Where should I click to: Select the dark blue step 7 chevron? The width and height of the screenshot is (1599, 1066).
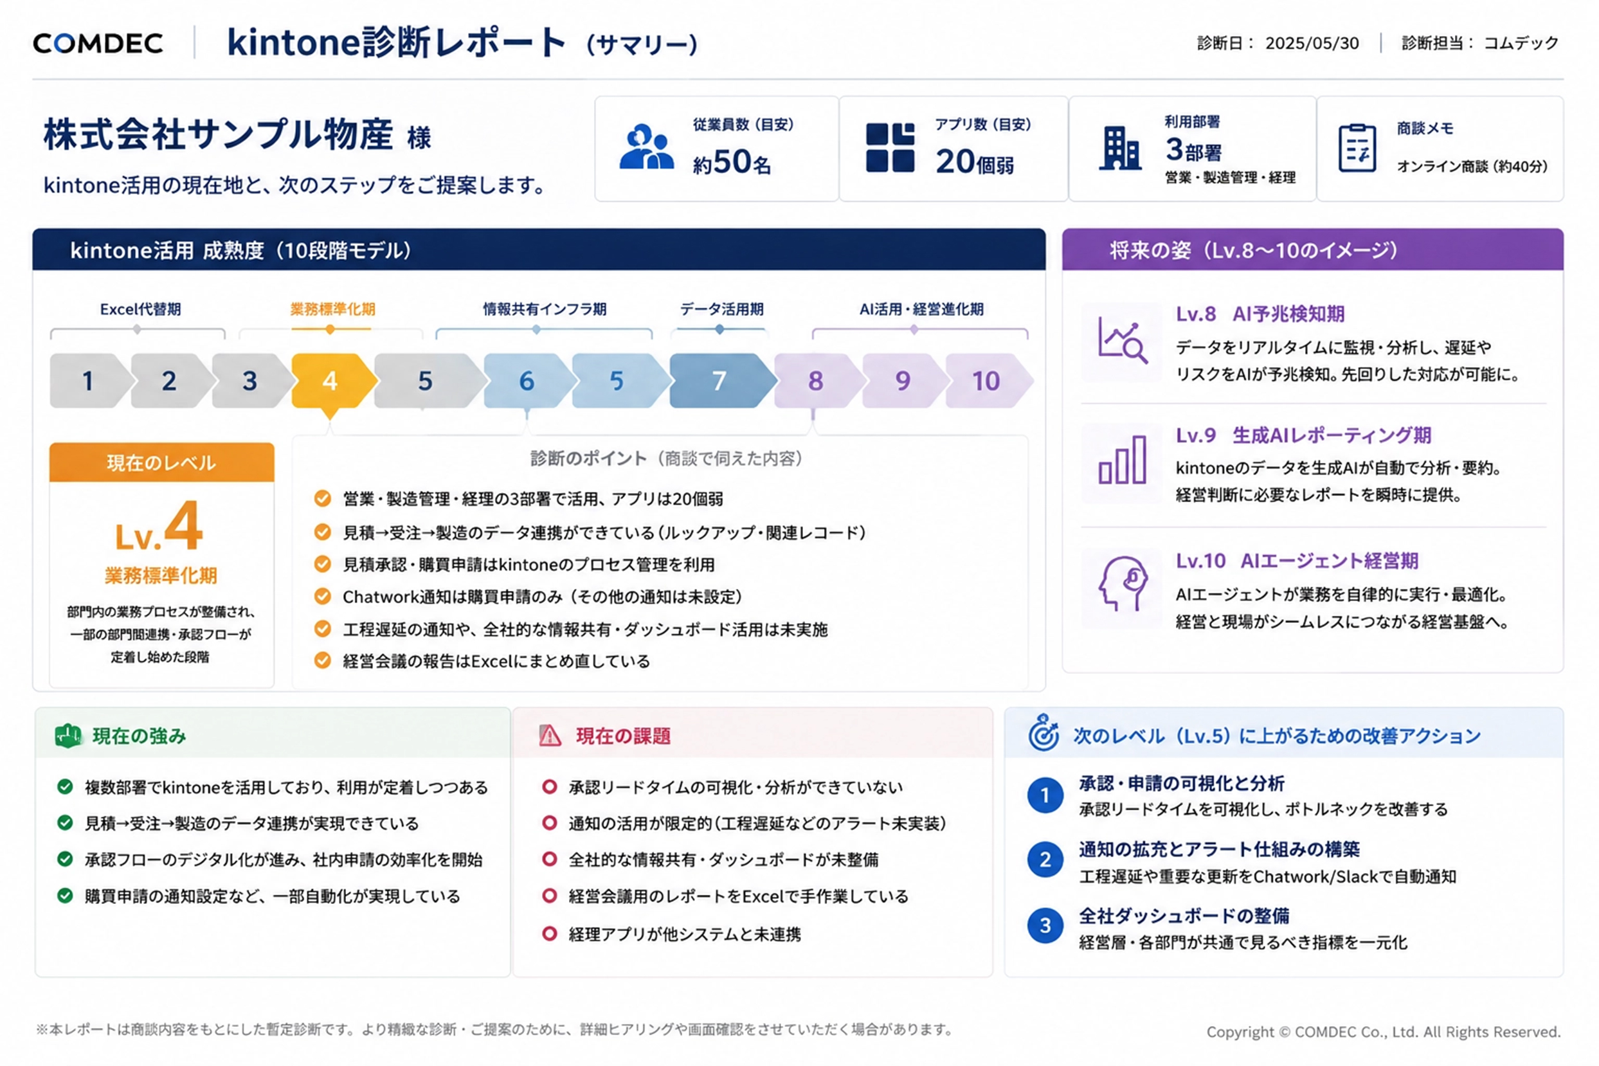[x=722, y=381]
